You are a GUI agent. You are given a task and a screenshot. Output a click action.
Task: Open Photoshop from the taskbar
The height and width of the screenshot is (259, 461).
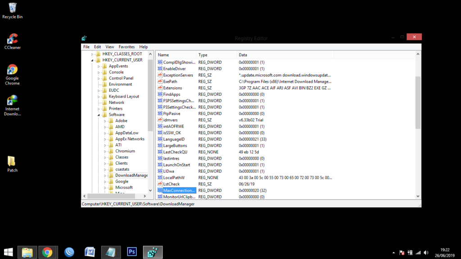[x=132, y=252]
